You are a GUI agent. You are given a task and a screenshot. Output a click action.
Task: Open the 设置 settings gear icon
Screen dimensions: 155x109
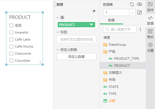point(150,47)
